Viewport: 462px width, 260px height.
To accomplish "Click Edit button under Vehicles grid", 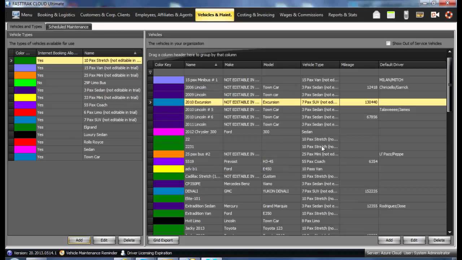I will (x=414, y=240).
